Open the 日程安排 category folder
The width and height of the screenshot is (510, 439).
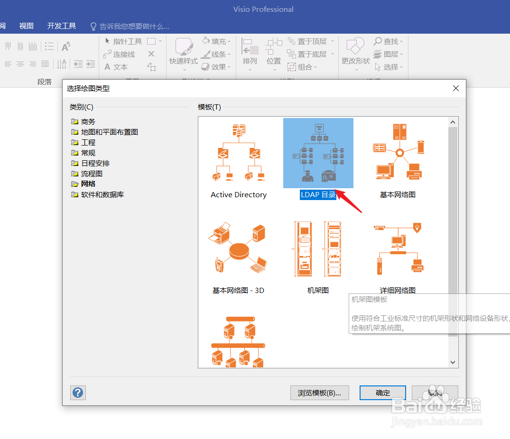point(91,163)
